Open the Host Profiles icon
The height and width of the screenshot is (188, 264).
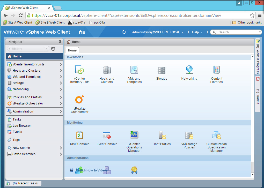[162, 135]
